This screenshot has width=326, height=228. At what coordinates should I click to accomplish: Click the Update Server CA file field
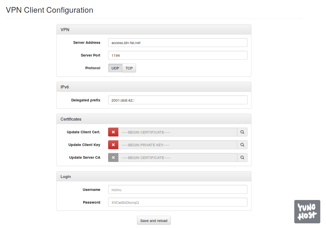coord(178,157)
